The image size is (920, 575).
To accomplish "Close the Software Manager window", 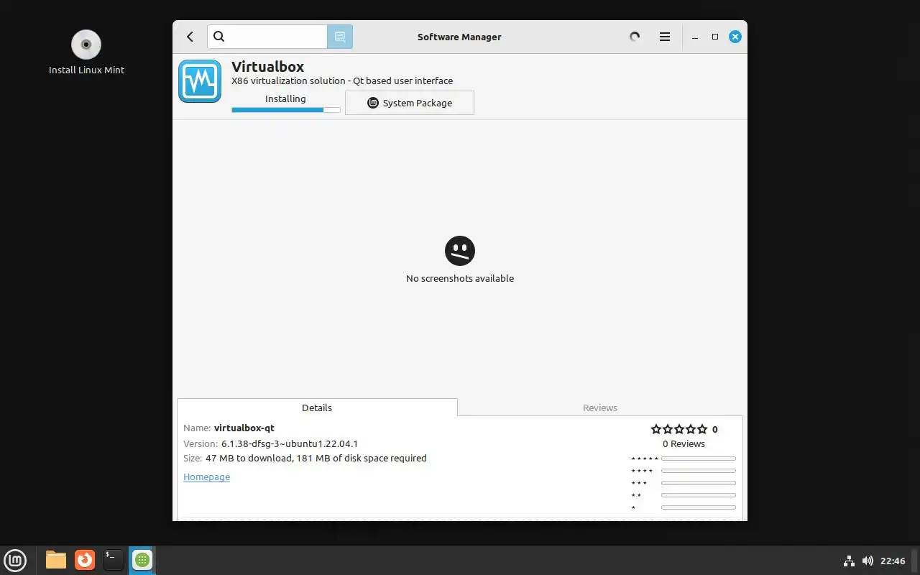I will (735, 37).
